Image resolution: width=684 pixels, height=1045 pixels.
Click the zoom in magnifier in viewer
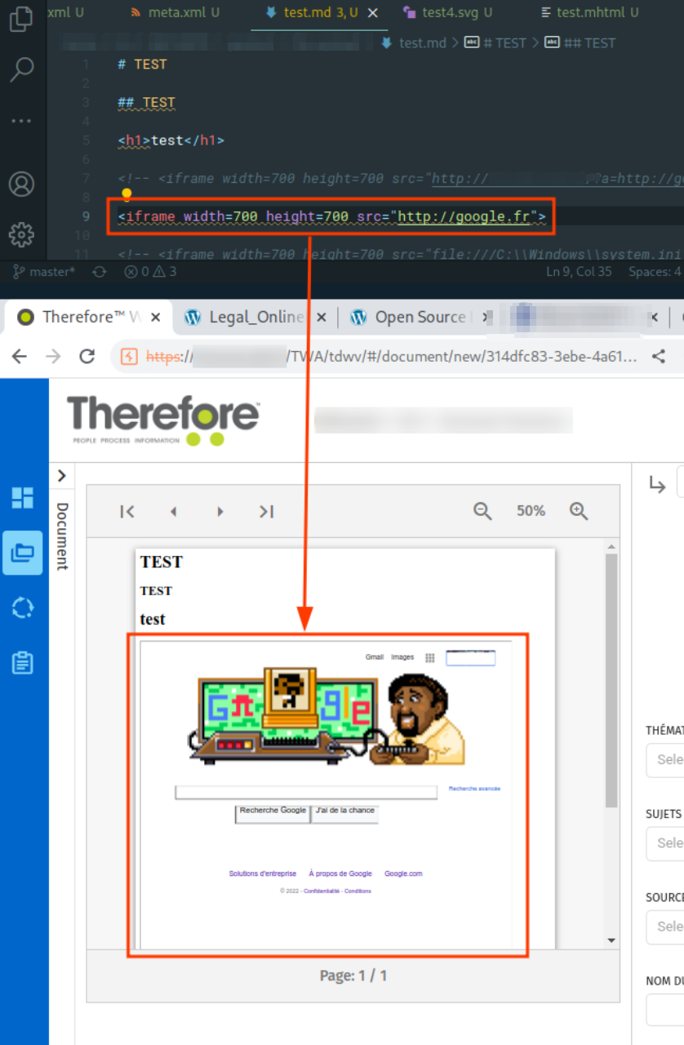pos(579,511)
